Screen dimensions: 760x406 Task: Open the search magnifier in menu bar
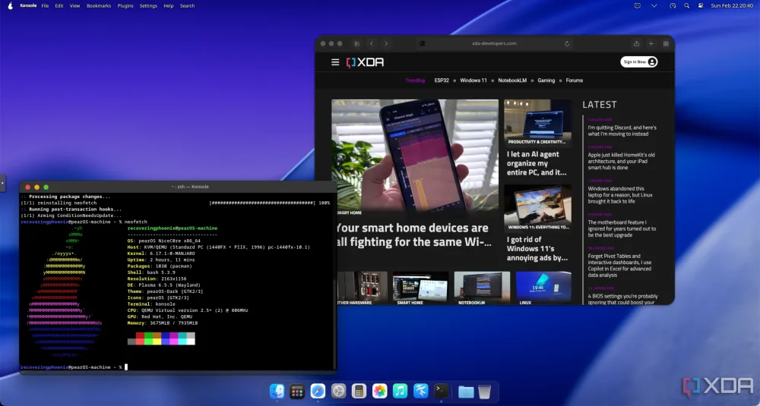(687, 6)
